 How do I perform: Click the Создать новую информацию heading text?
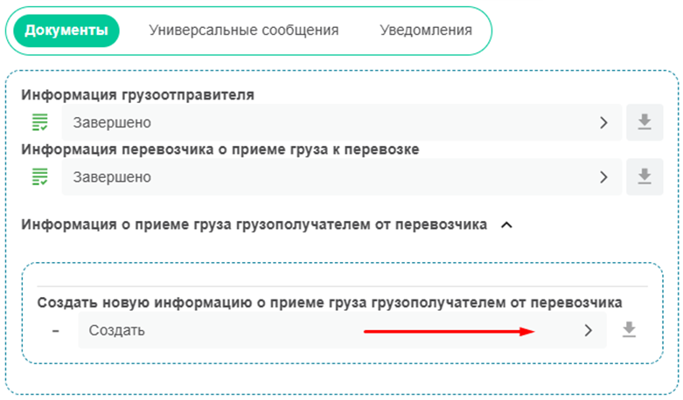[329, 302]
